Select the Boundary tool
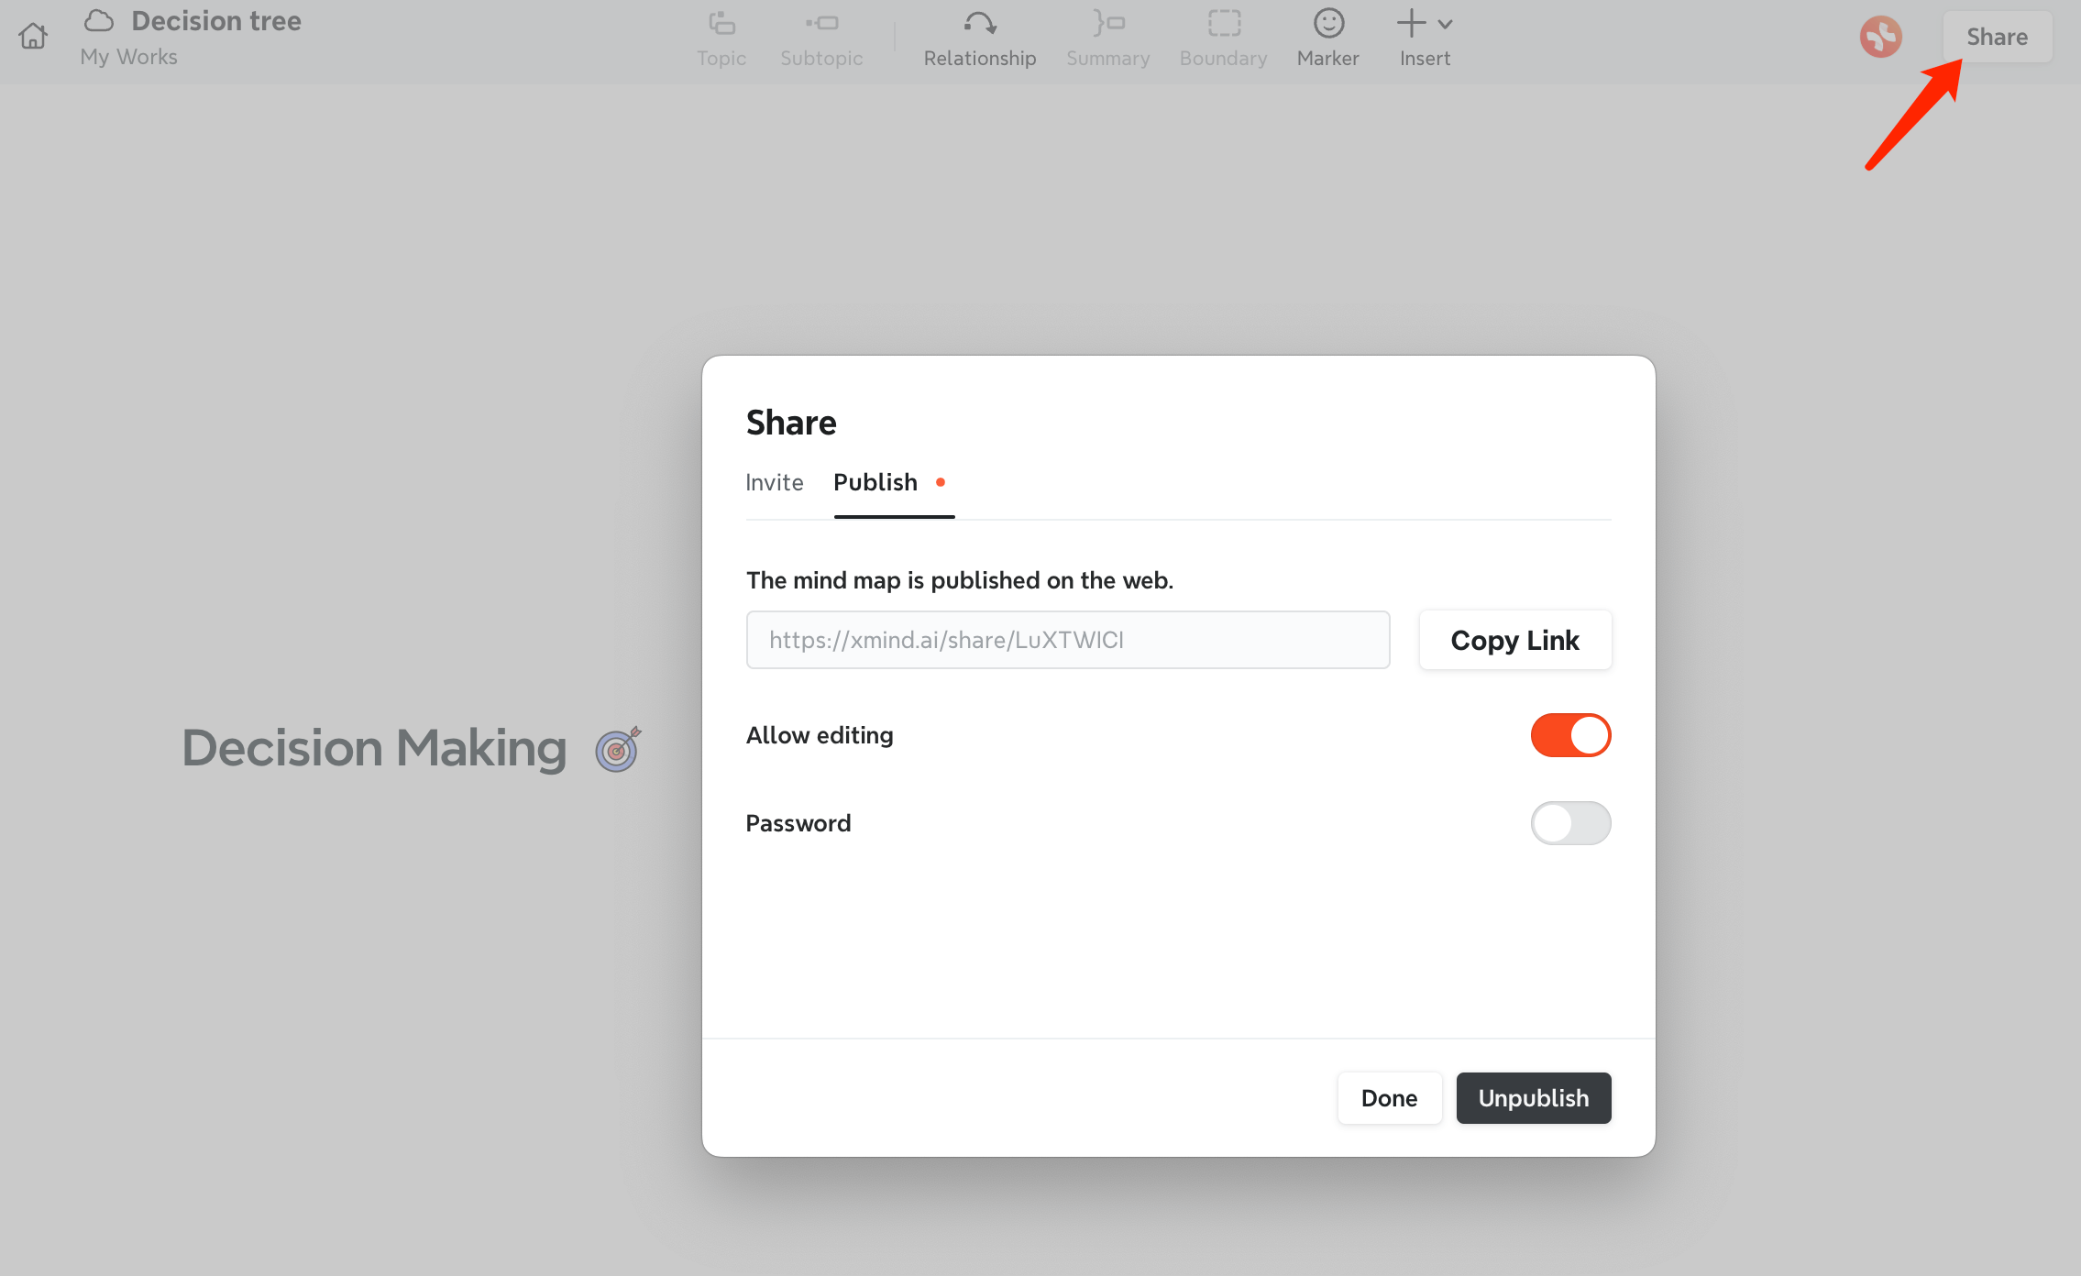2081x1276 pixels. (1223, 38)
